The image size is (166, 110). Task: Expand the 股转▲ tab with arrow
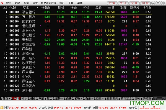[x=59, y=99]
